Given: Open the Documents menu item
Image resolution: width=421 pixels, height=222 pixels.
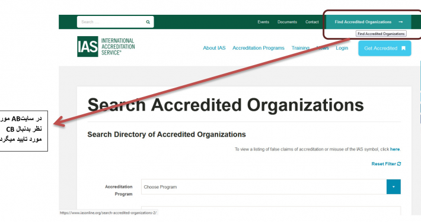Looking at the screenshot, I should [x=287, y=22].
